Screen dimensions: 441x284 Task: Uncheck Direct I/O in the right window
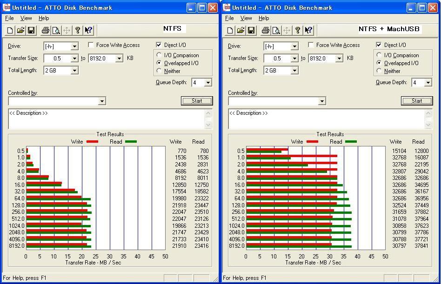pos(379,45)
